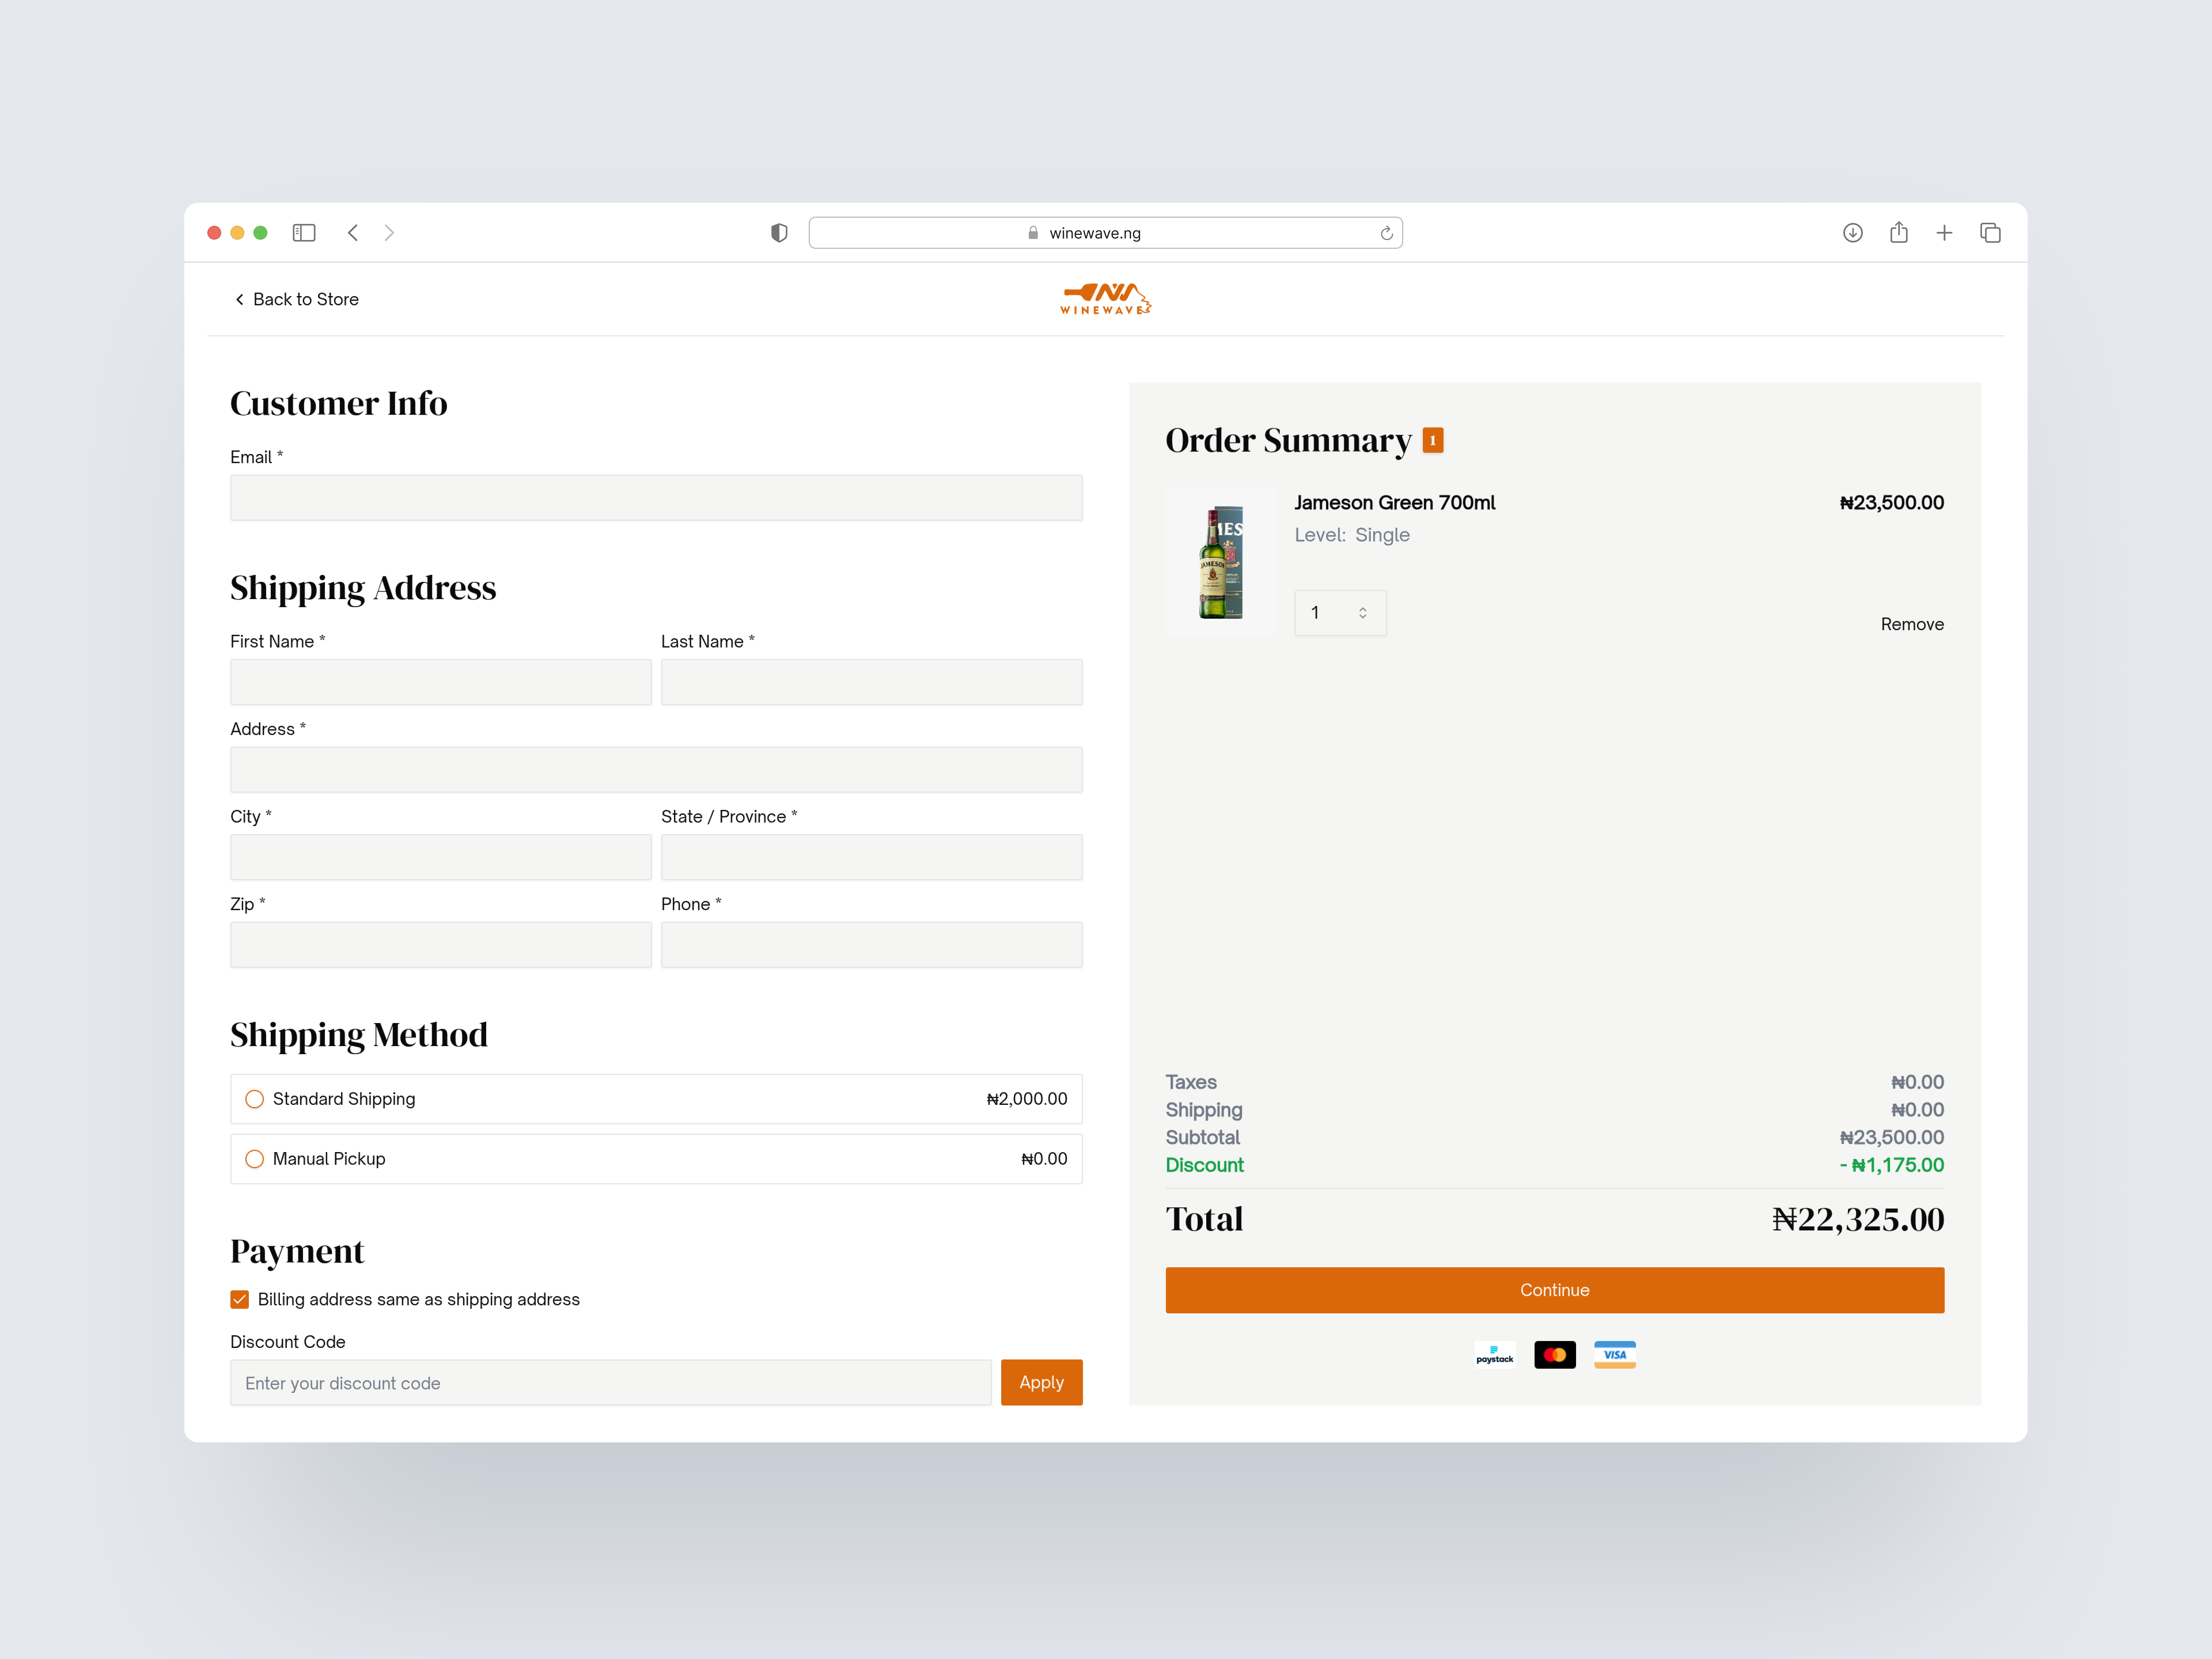Go forward with the browser forward arrow
2212x1659 pixels.
389,233
